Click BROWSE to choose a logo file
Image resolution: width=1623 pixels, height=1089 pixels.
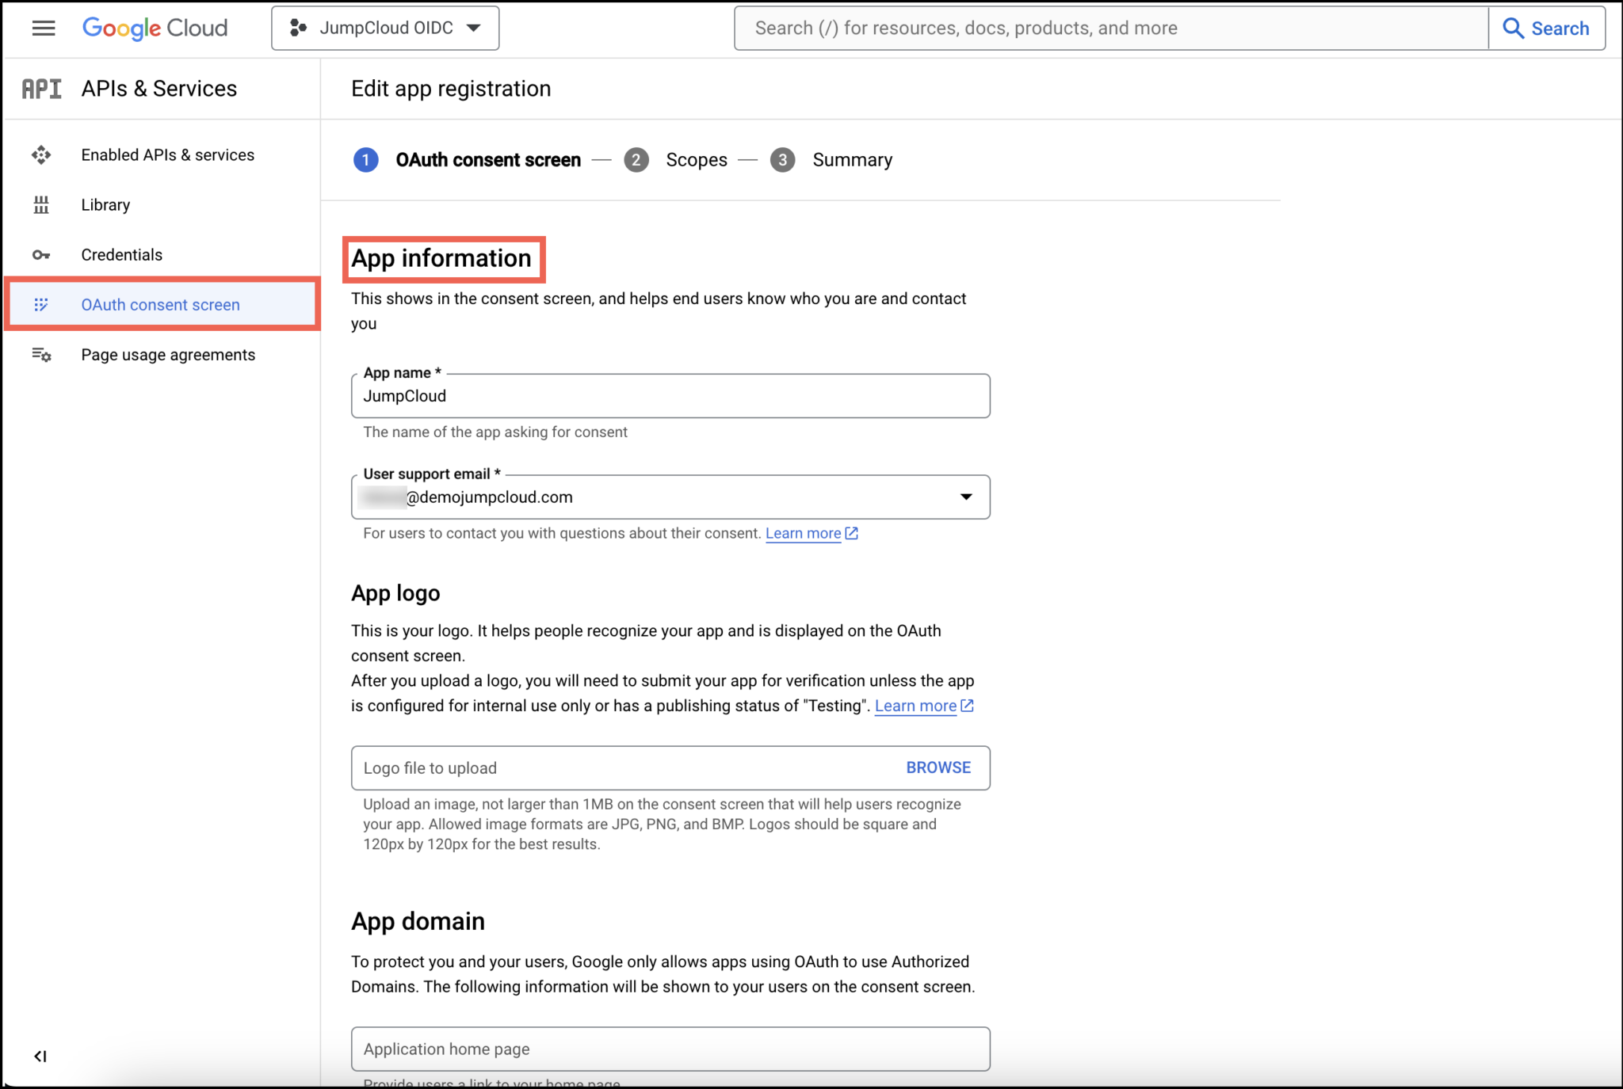point(938,767)
